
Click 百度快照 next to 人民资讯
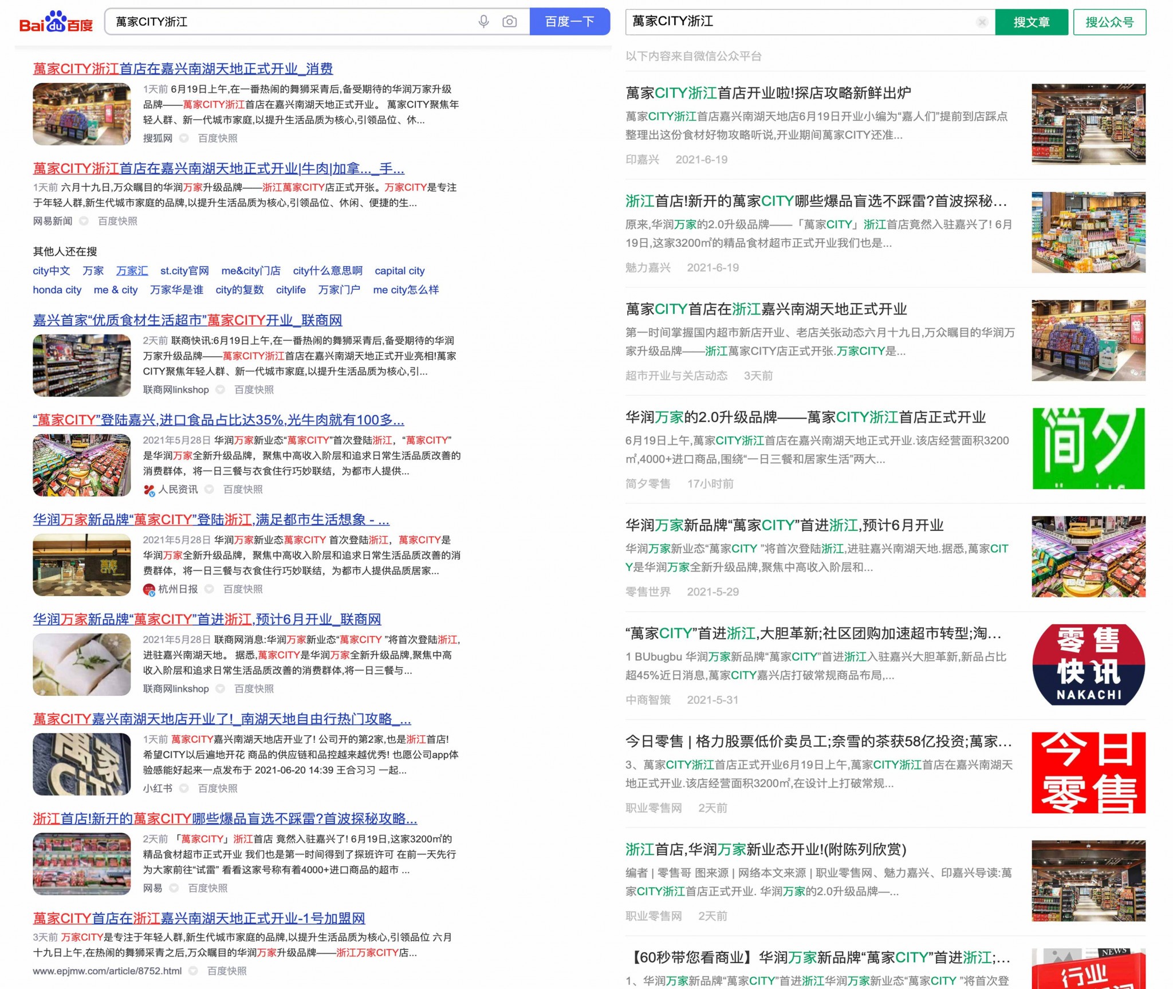tap(243, 489)
